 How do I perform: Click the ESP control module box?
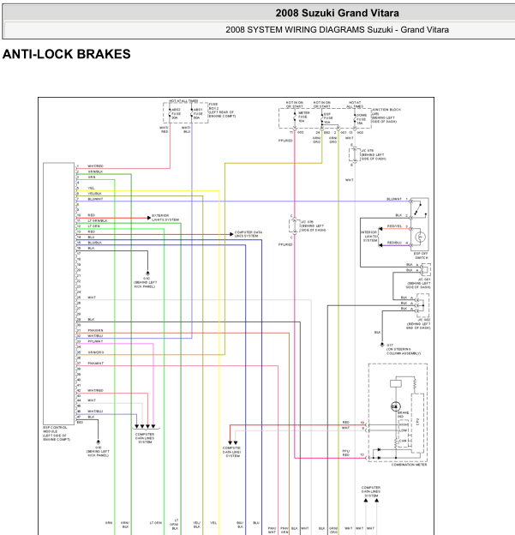pyautogui.click(x=58, y=293)
